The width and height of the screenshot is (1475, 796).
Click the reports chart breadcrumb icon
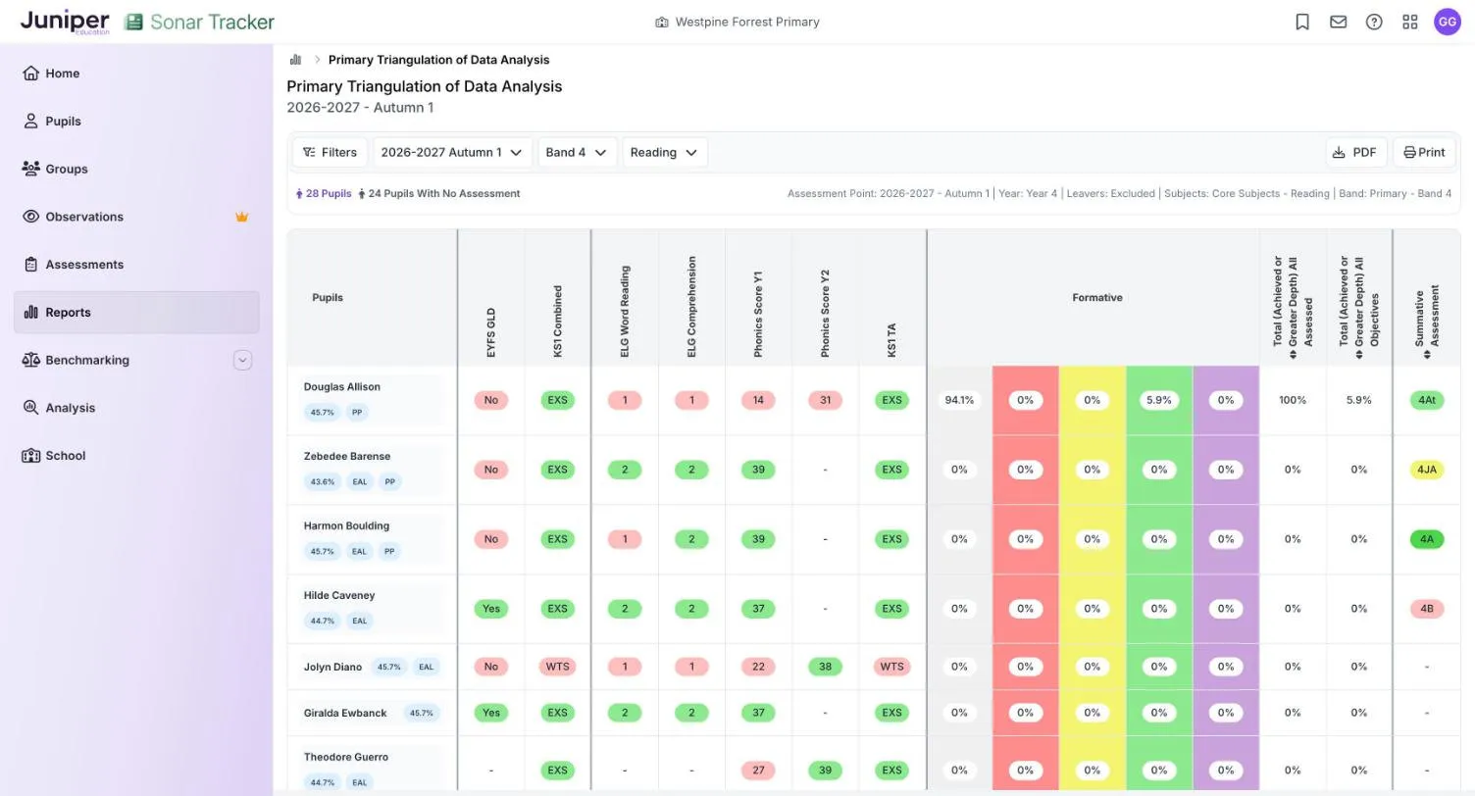[x=296, y=60]
